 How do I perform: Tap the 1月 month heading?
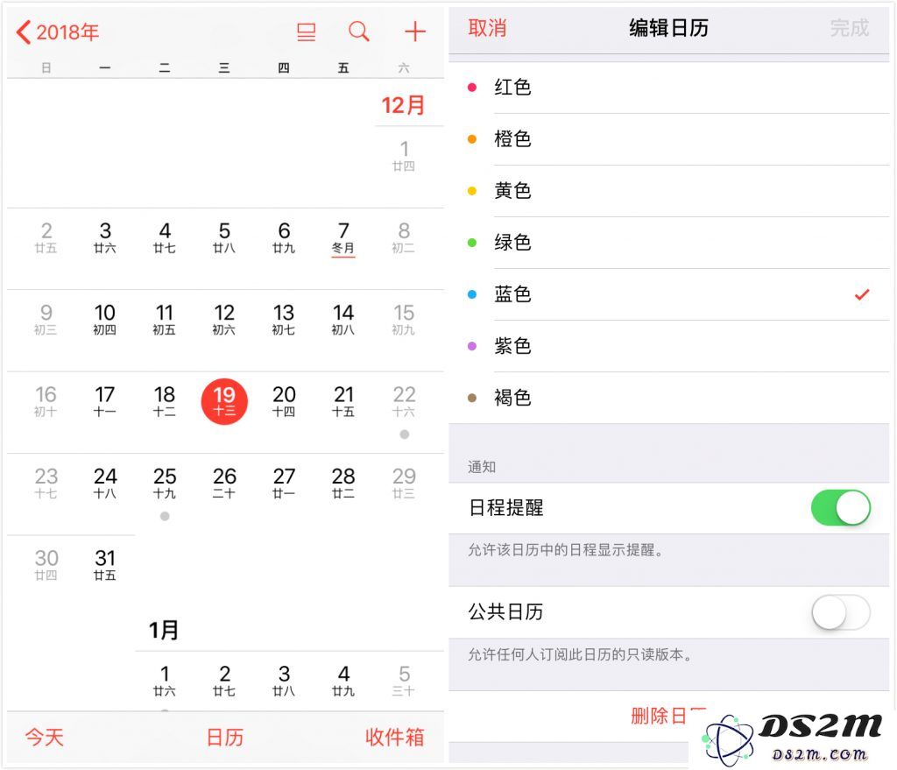click(x=164, y=630)
